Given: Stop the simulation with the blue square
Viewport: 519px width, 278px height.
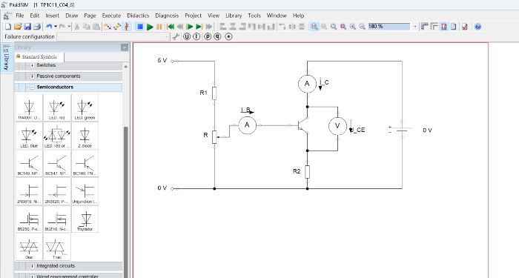Looking at the screenshot, I should pos(140,27).
